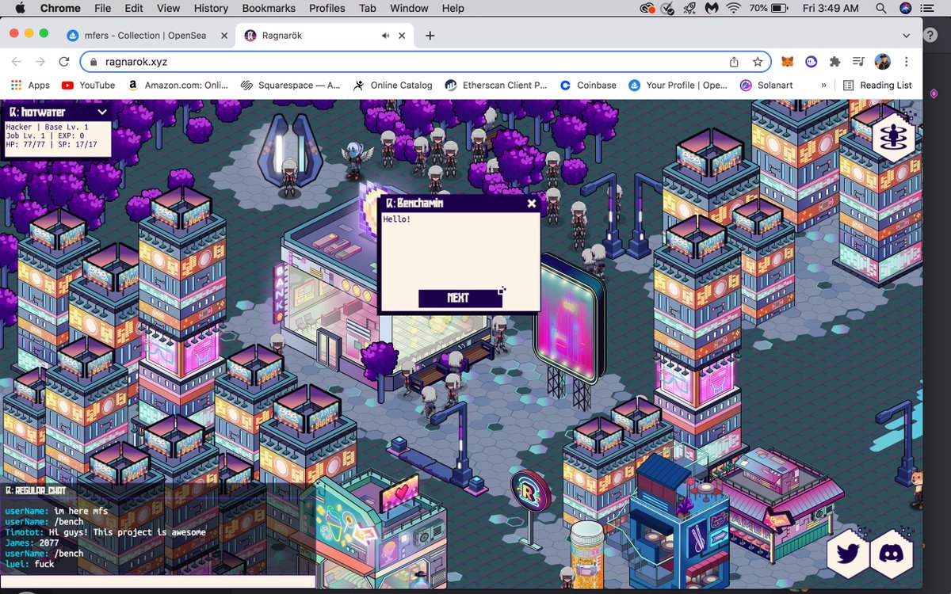Bookmark this page with the star
951x594 pixels.
[758, 62]
